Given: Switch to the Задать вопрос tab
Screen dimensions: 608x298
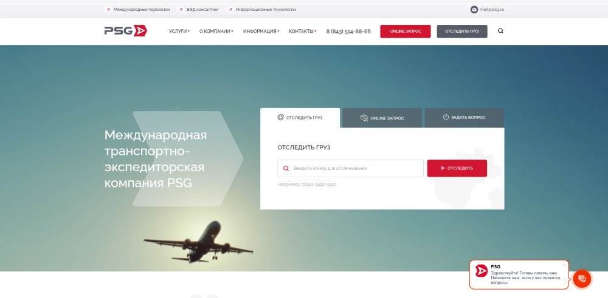Looking at the screenshot, I should (465, 118).
